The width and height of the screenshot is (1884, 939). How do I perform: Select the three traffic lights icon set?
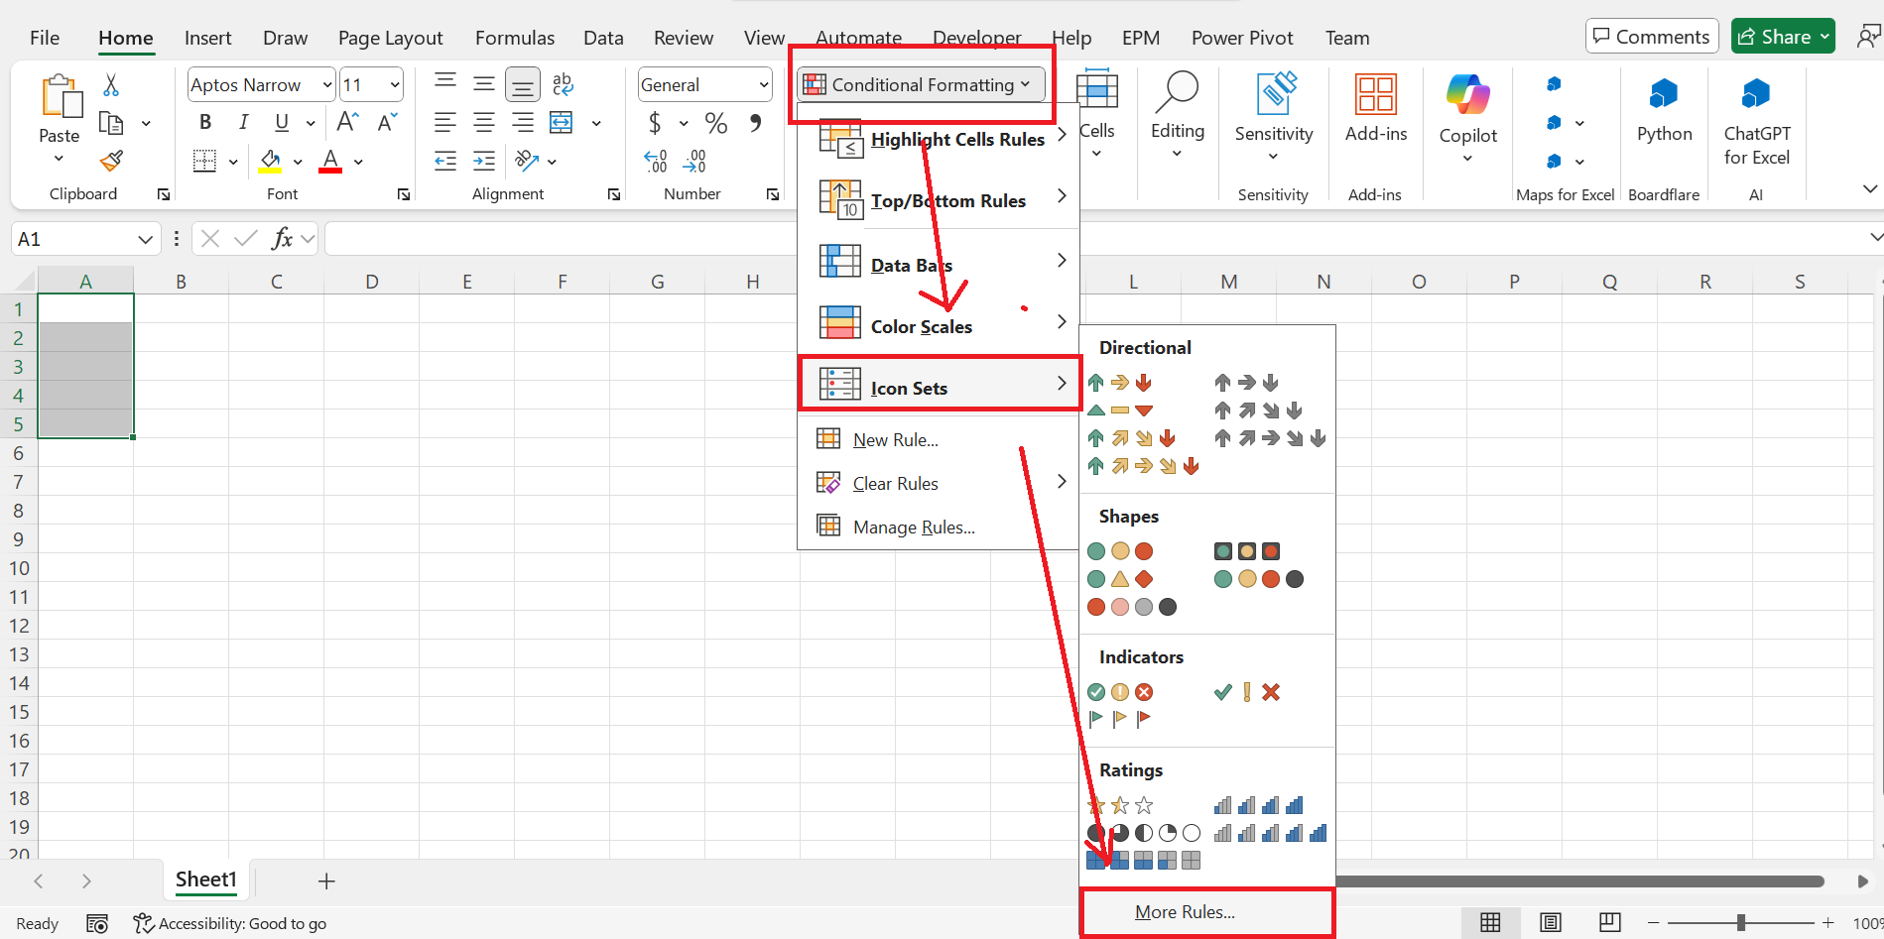tap(1119, 550)
